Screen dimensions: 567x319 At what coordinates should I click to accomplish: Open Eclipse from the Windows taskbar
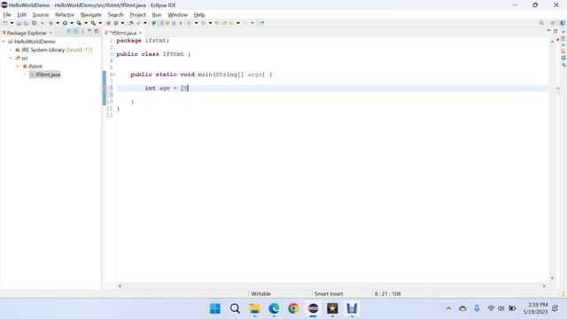tap(313, 308)
